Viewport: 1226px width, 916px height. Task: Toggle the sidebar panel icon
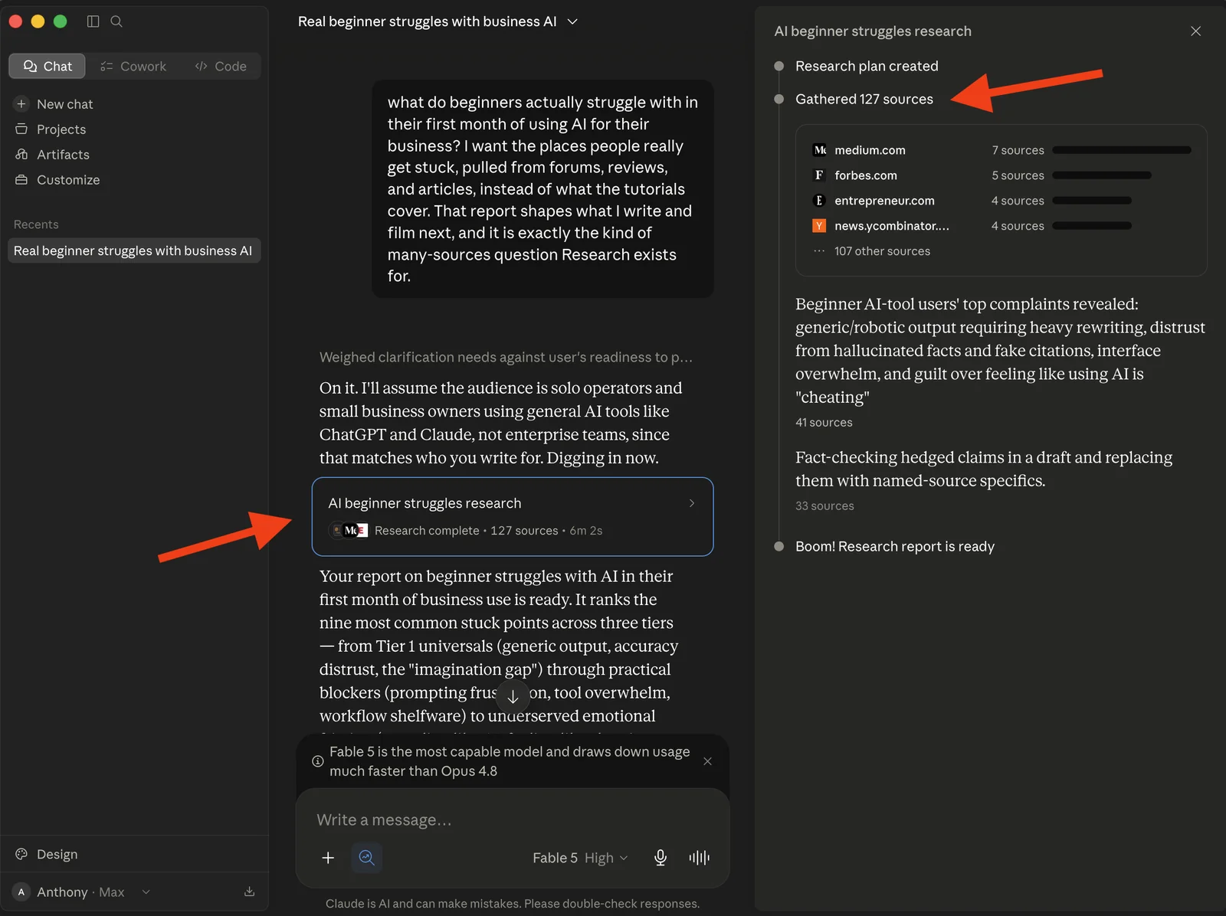(93, 21)
